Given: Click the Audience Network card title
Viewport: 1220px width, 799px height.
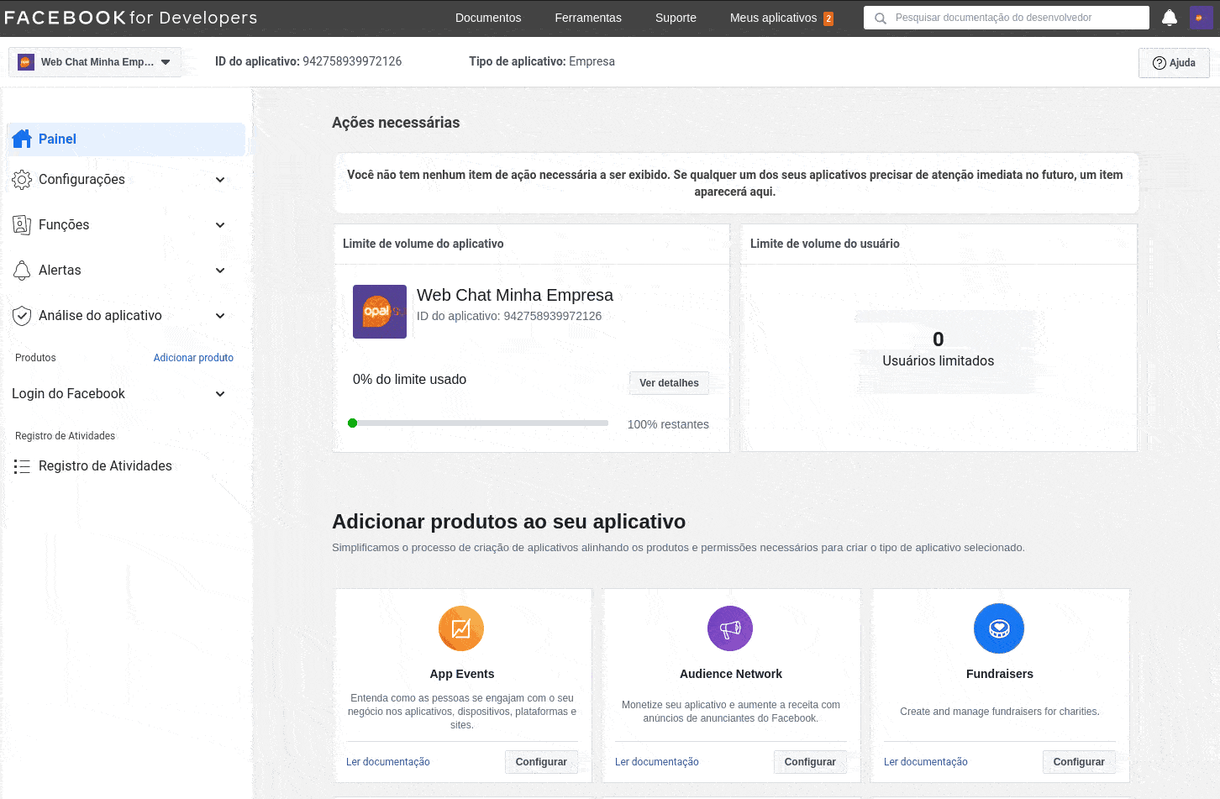Looking at the screenshot, I should pos(731,674).
